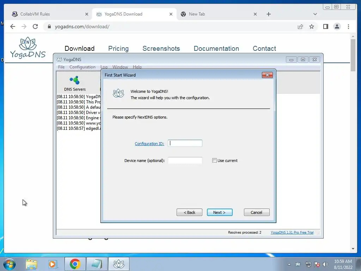361x271 pixels.
Task: Bookmark this page with the star icon
Action: point(312,26)
